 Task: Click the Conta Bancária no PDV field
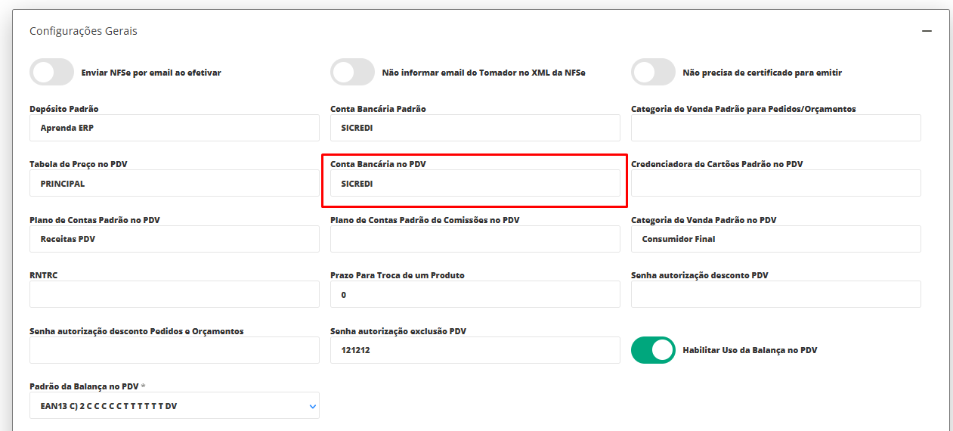(475, 184)
